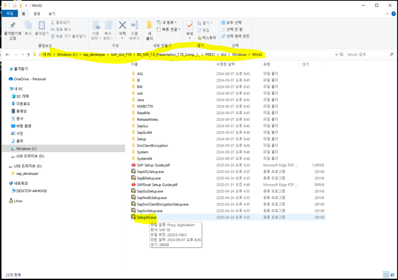Switch to large icons view button
Screen dimensions: 398x280
pyautogui.click(x=393, y=275)
